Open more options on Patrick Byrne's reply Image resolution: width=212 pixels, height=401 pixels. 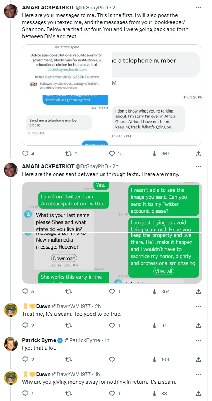pos(198,340)
